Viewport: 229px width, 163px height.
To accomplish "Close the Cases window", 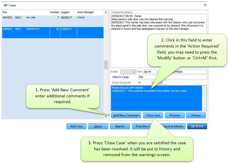I will [x=205, y=5].
